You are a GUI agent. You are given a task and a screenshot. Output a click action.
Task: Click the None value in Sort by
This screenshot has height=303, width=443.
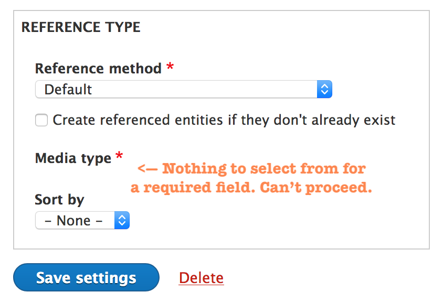coord(73,220)
